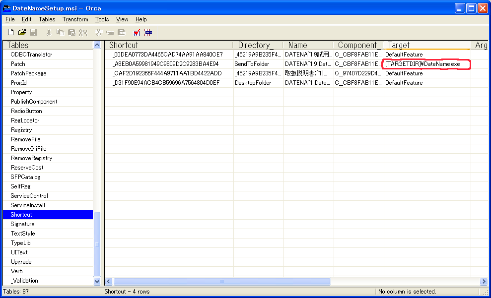Image resolution: width=491 pixels, height=298 pixels.
Task: Open the Transform menu
Action: [x=75, y=19]
